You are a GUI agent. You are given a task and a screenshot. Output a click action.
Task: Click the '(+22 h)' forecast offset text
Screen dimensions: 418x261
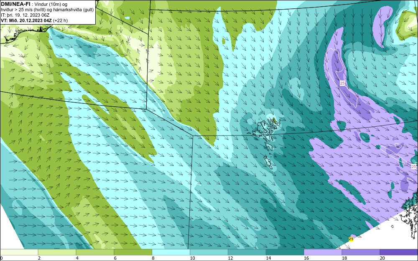pos(61,20)
